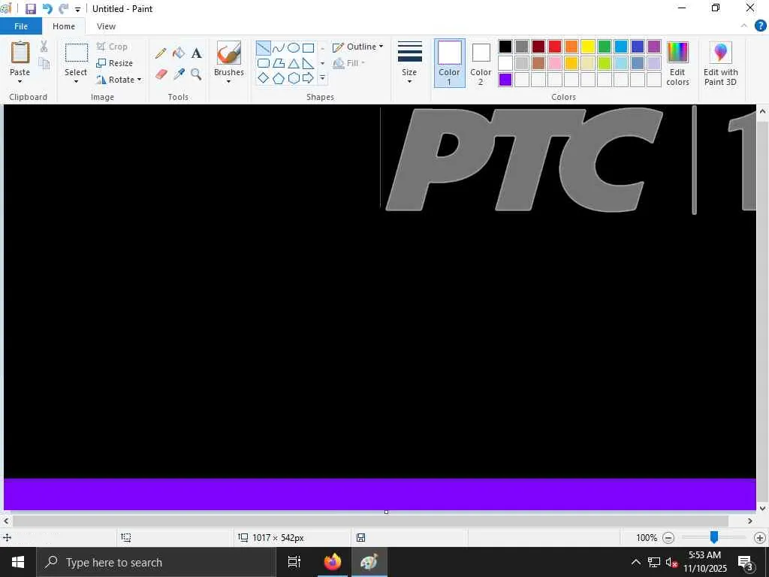Set Color 2 as active

(481, 63)
